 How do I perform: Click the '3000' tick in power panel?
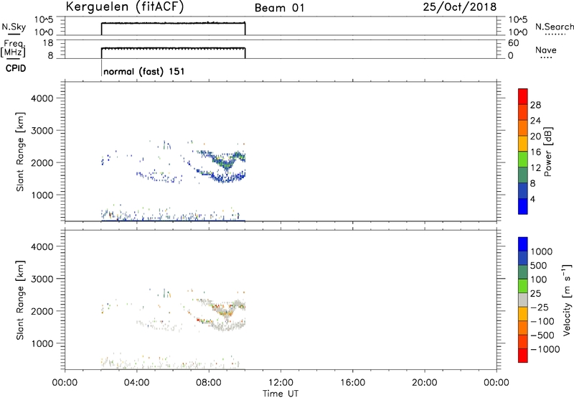[42, 131]
